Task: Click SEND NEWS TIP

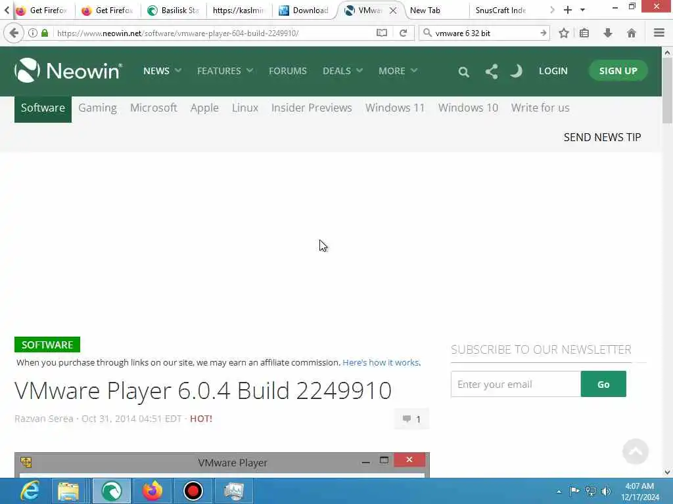Action: click(x=602, y=137)
